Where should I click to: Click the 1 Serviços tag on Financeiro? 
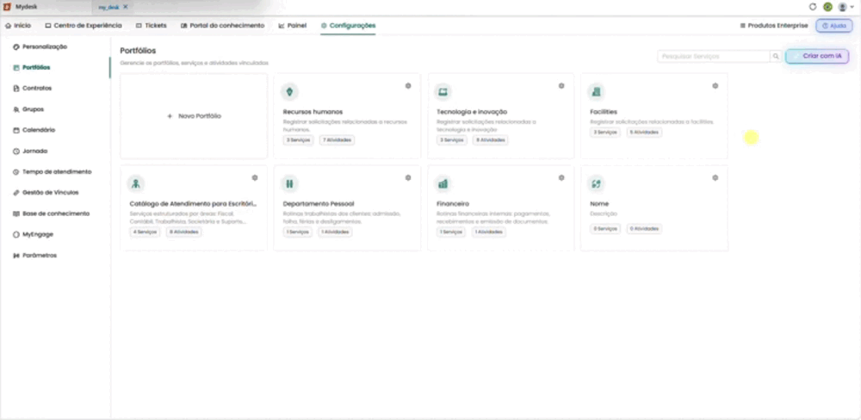pyautogui.click(x=451, y=232)
